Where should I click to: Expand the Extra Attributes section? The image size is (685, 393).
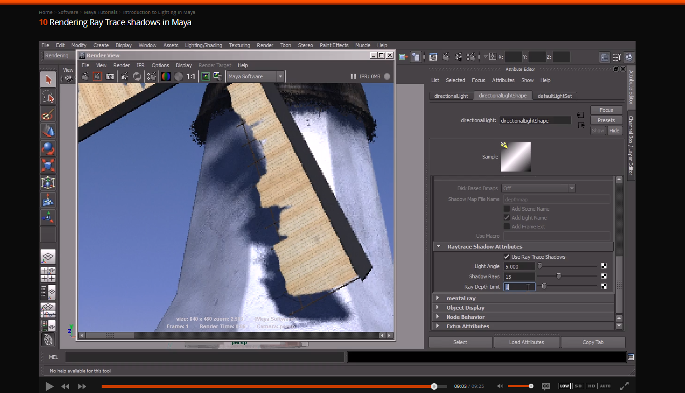pyautogui.click(x=437, y=326)
